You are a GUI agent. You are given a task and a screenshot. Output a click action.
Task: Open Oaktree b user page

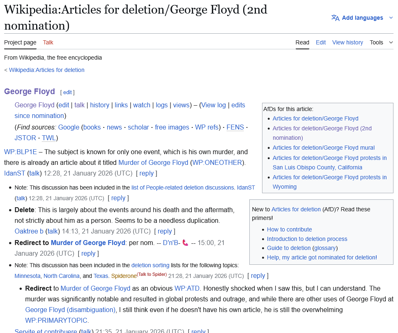[x=29, y=231]
